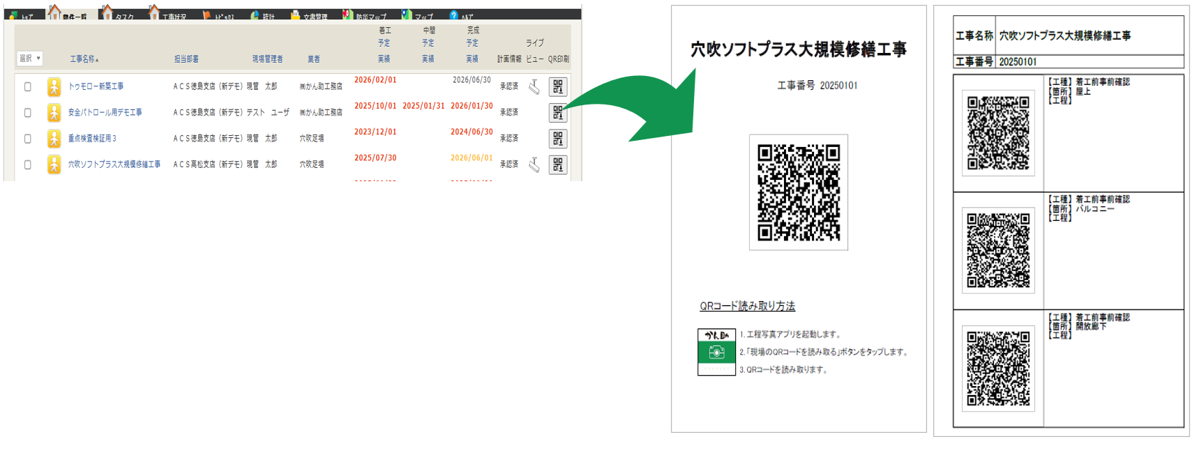
Task: Open the タスク tab
Action: pos(117,14)
